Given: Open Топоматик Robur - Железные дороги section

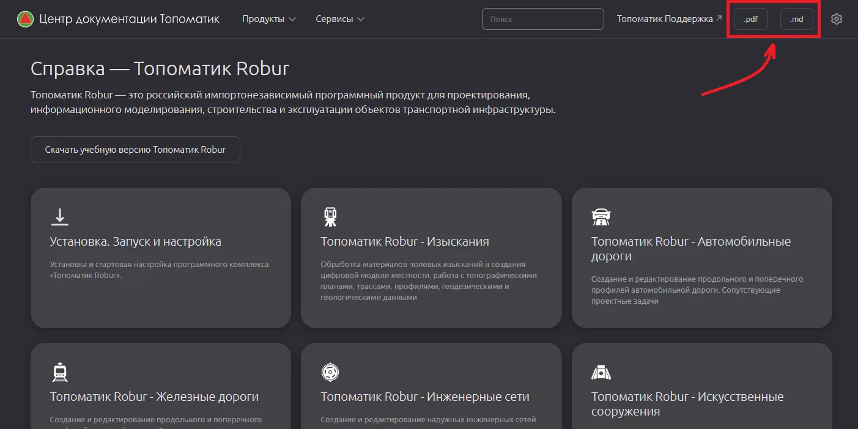Looking at the screenshot, I should 161,386.
